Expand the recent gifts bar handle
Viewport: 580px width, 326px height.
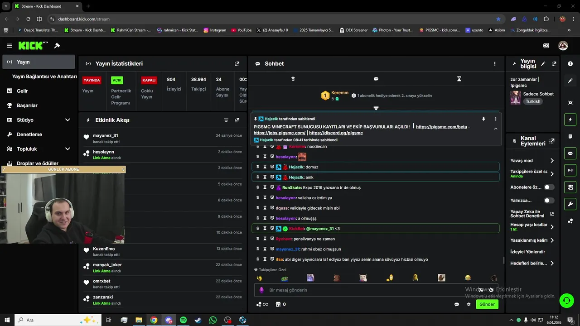[x=376, y=108]
